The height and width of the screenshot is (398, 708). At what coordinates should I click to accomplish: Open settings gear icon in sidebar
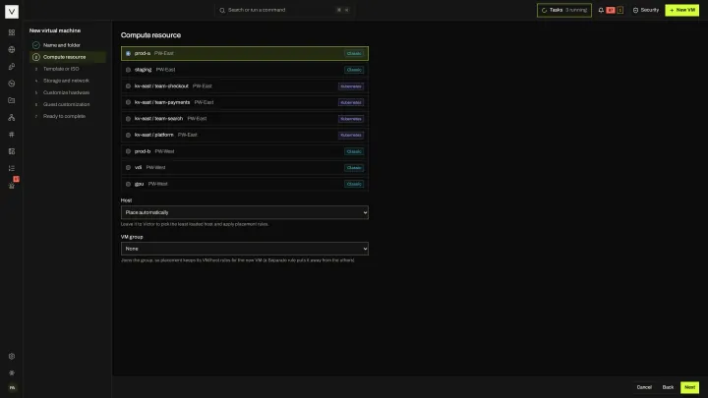[x=12, y=356]
